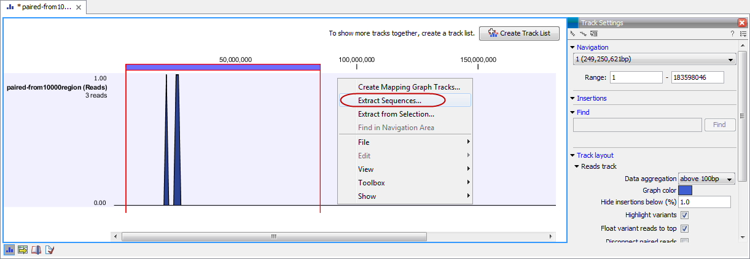The width and height of the screenshot is (750, 259).
Task: Click the Find text input field
Action: point(638,125)
